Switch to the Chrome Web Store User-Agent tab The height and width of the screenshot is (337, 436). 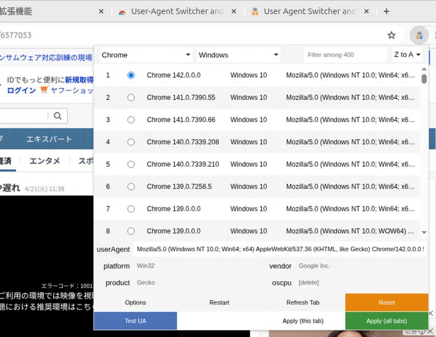click(177, 11)
